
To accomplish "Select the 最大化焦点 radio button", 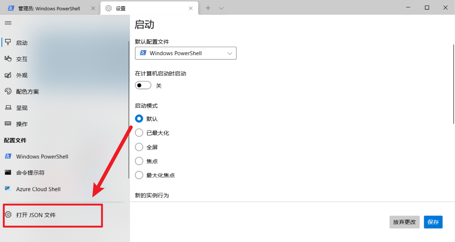I will [139, 175].
